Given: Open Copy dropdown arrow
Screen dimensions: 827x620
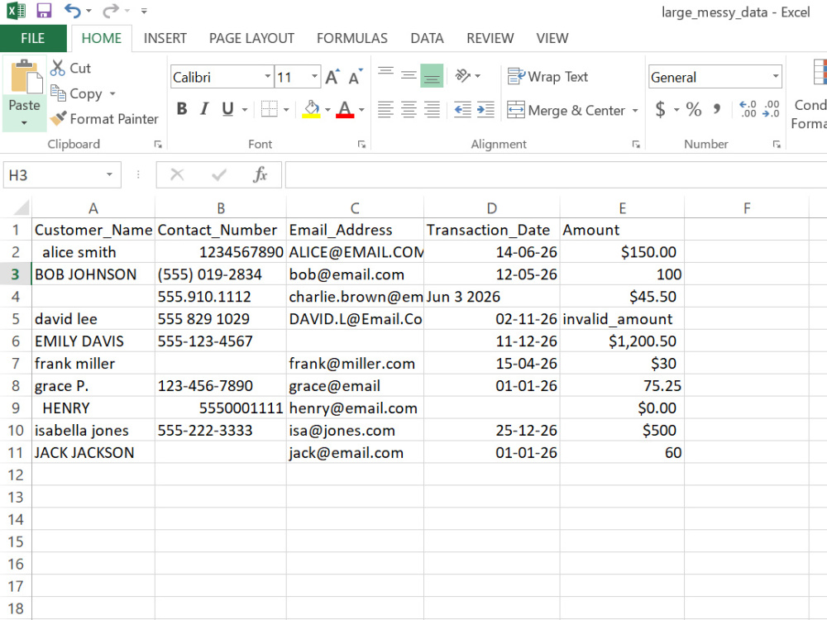Looking at the screenshot, I should 112,94.
